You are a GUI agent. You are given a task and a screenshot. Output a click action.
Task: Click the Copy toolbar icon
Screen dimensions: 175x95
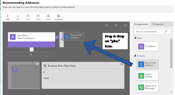28,16
